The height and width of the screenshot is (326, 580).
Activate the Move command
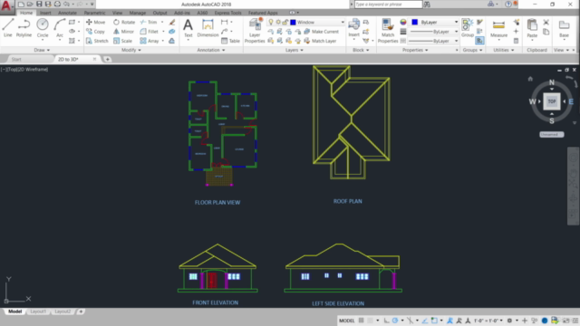(96, 22)
